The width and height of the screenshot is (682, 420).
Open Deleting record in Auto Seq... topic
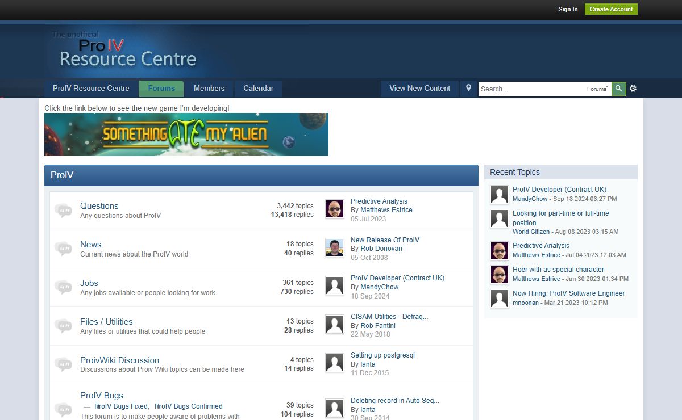pyautogui.click(x=395, y=401)
